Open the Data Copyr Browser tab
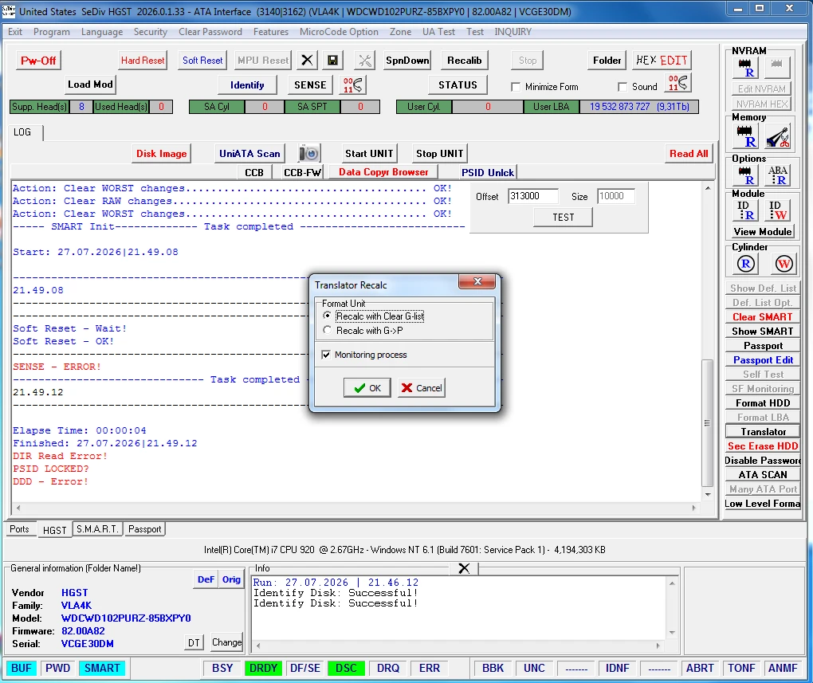The height and width of the screenshot is (683, 813). pyautogui.click(x=383, y=171)
